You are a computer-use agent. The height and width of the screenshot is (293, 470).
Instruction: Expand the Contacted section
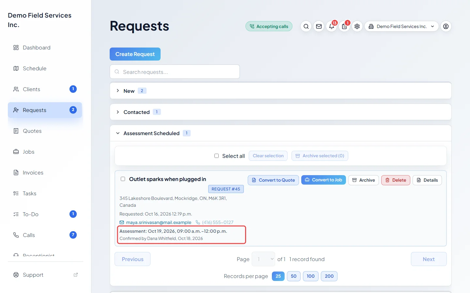pos(281,112)
